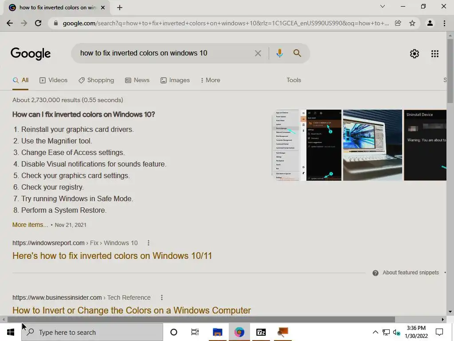Open the laptop photo thumbnail
The width and height of the screenshot is (454, 341).
(x=372, y=145)
